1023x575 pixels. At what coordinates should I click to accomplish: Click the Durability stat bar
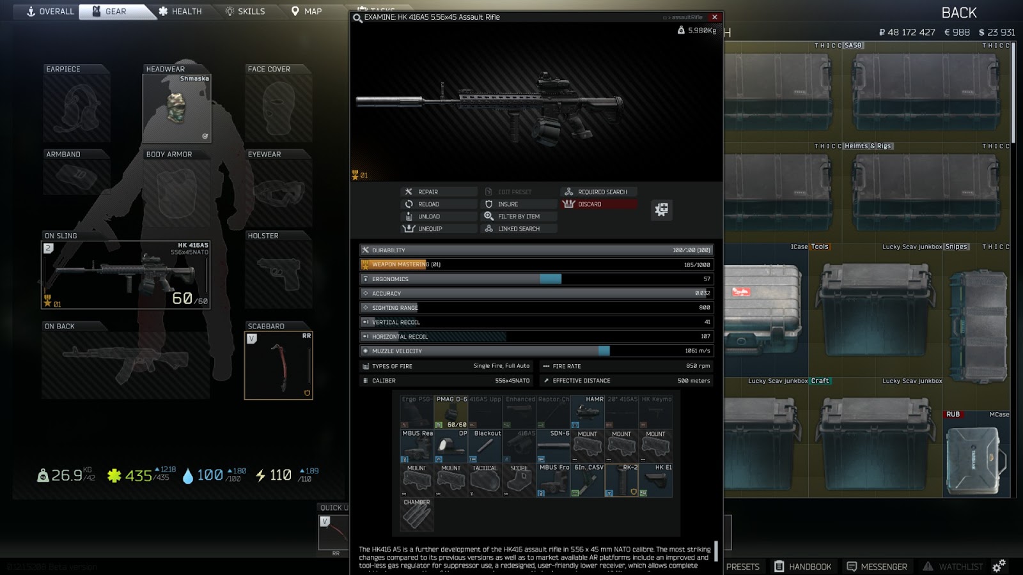click(536, 250)
